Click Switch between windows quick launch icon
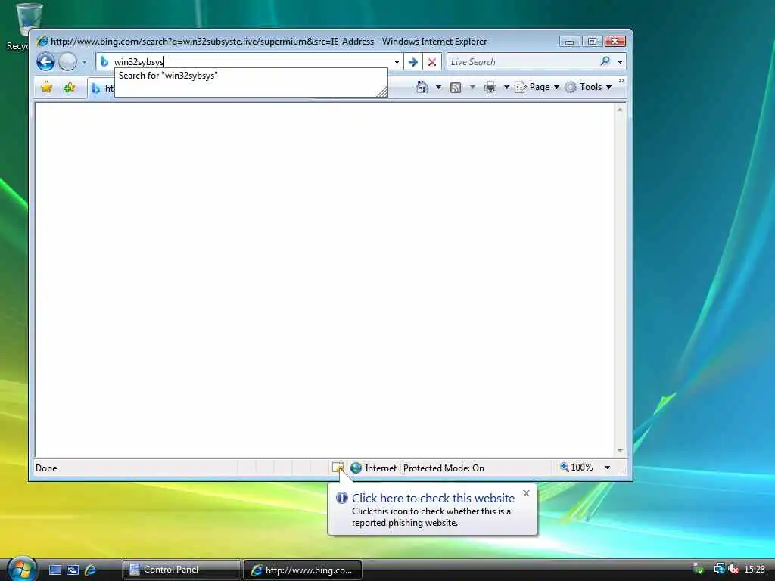The height and width of the screenshot is (581, 775). coord(73,570)
